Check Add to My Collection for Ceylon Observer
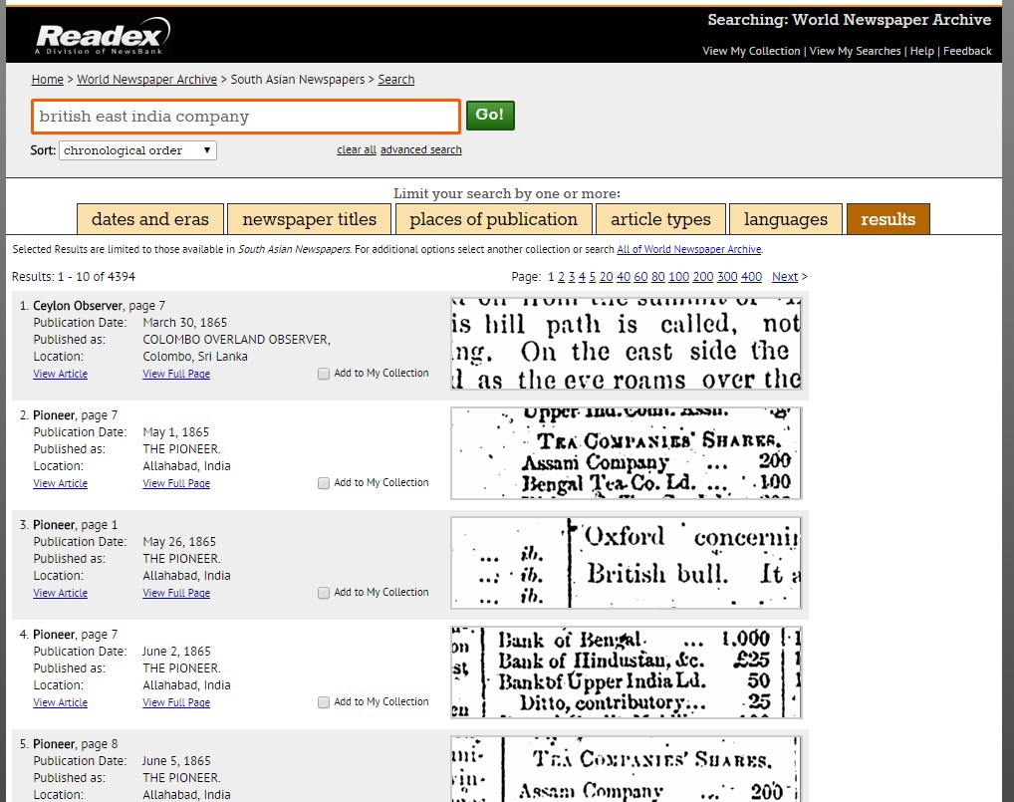This screenshot has height=802, width=1014. point(323,375)
